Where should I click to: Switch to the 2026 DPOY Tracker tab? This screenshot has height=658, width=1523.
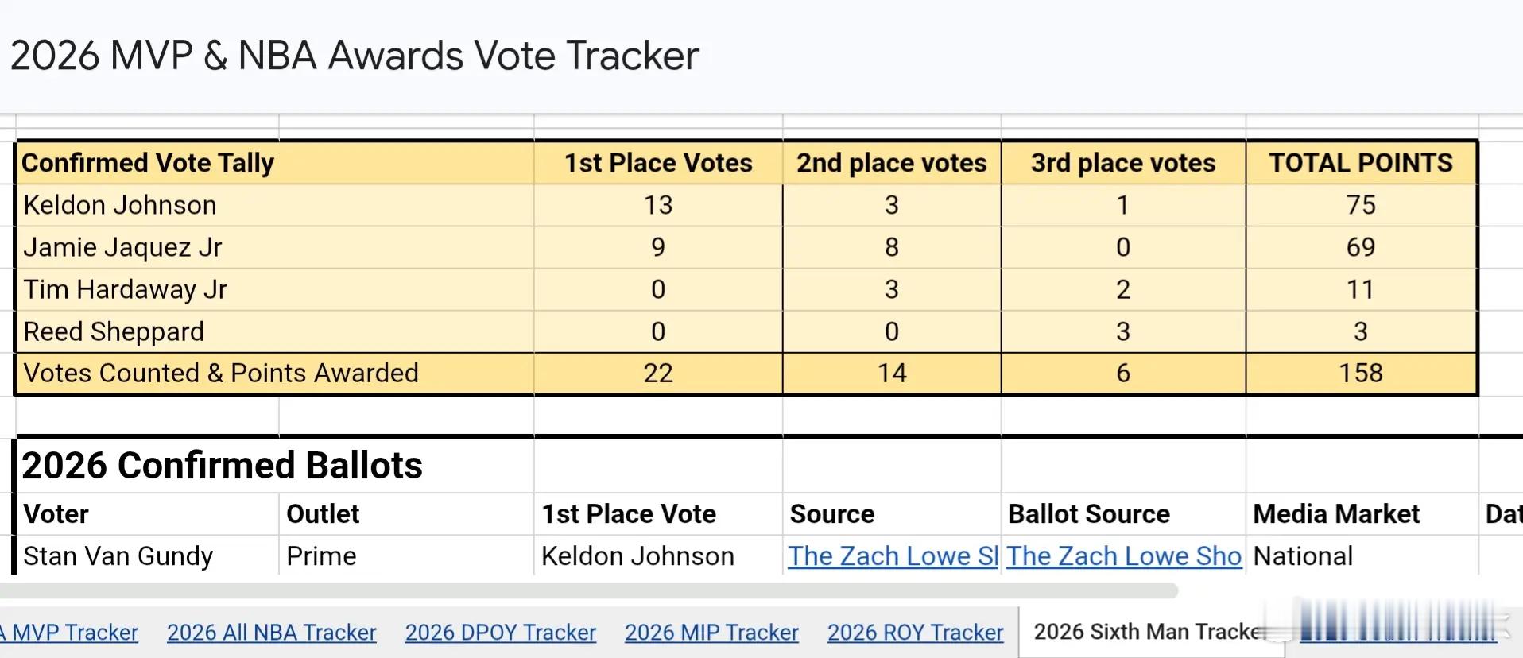pyautogui.click(x=500, y=633)
